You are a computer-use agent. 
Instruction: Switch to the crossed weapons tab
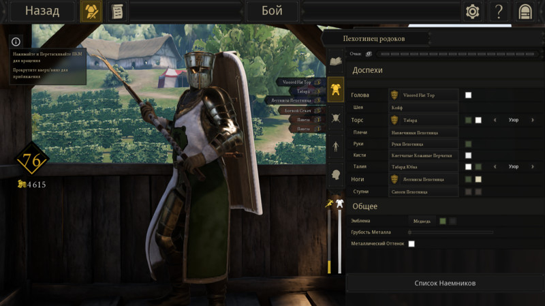pyautogui.click(x=335, y=118)
